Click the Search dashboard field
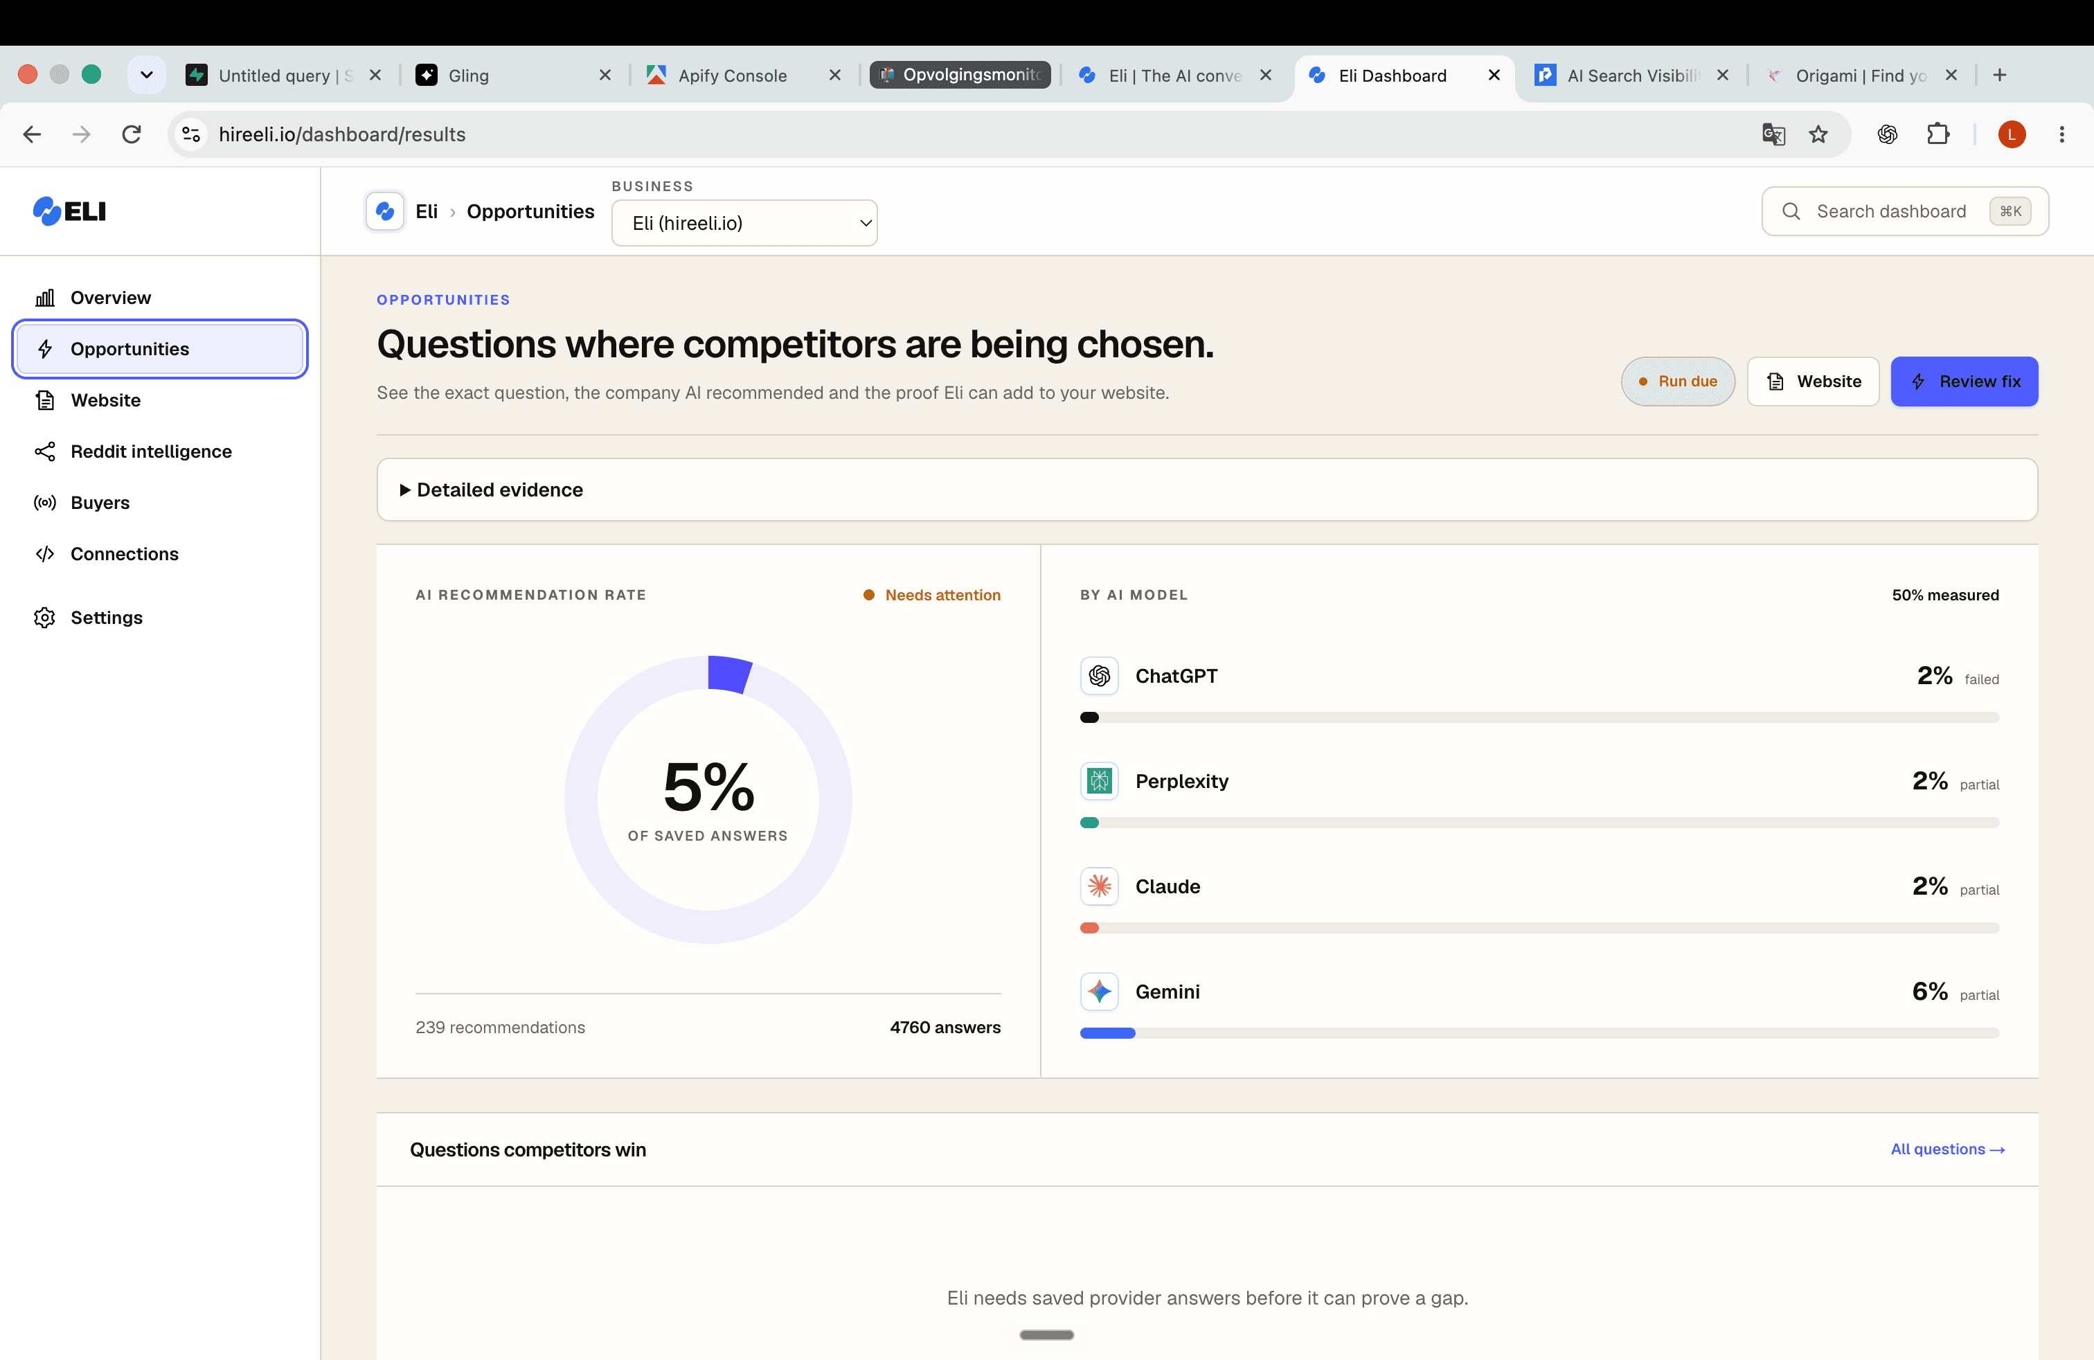This screenshot has width=2094, height=1360. click(1905, 211)
